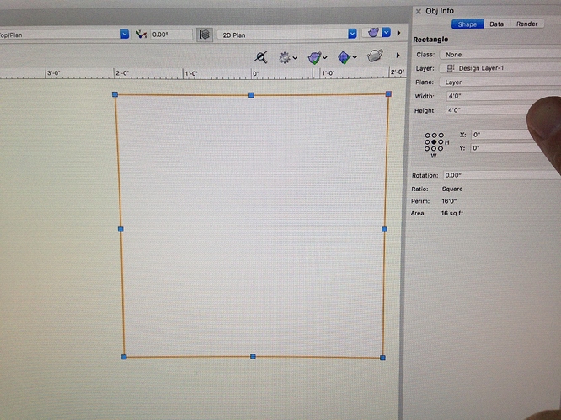The height and width of the screenshot is (420, 561).
Task: Click the Ratio value Square
Action: [x=452, y=189]
